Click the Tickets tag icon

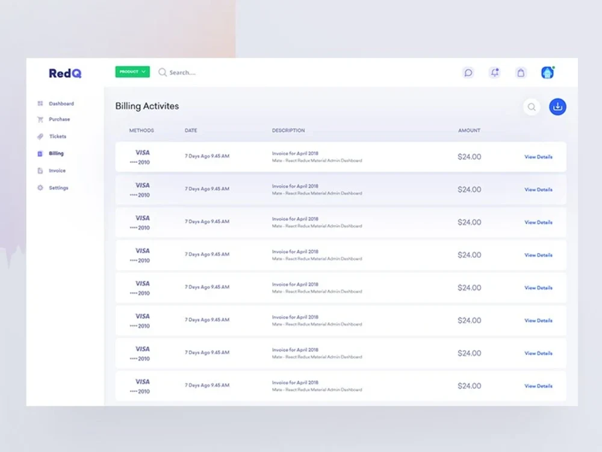40,136
